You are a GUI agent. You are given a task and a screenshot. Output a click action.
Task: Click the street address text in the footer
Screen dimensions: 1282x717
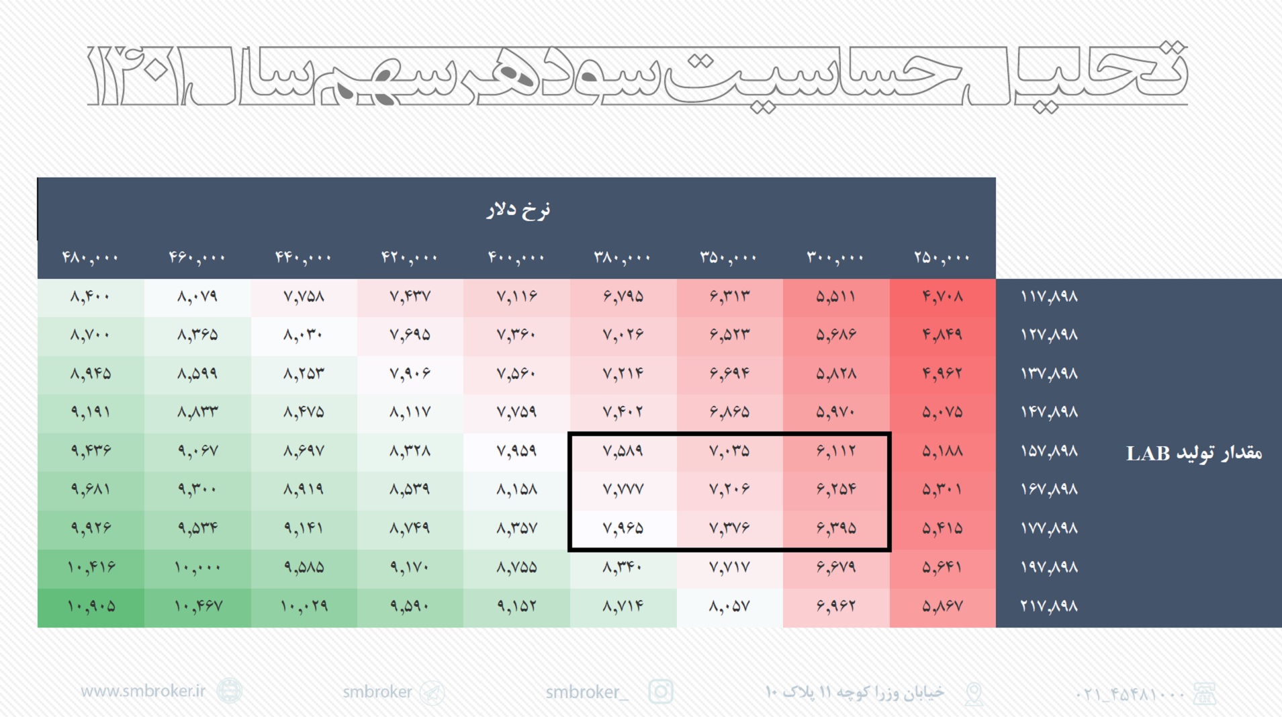tap(854, 692)
